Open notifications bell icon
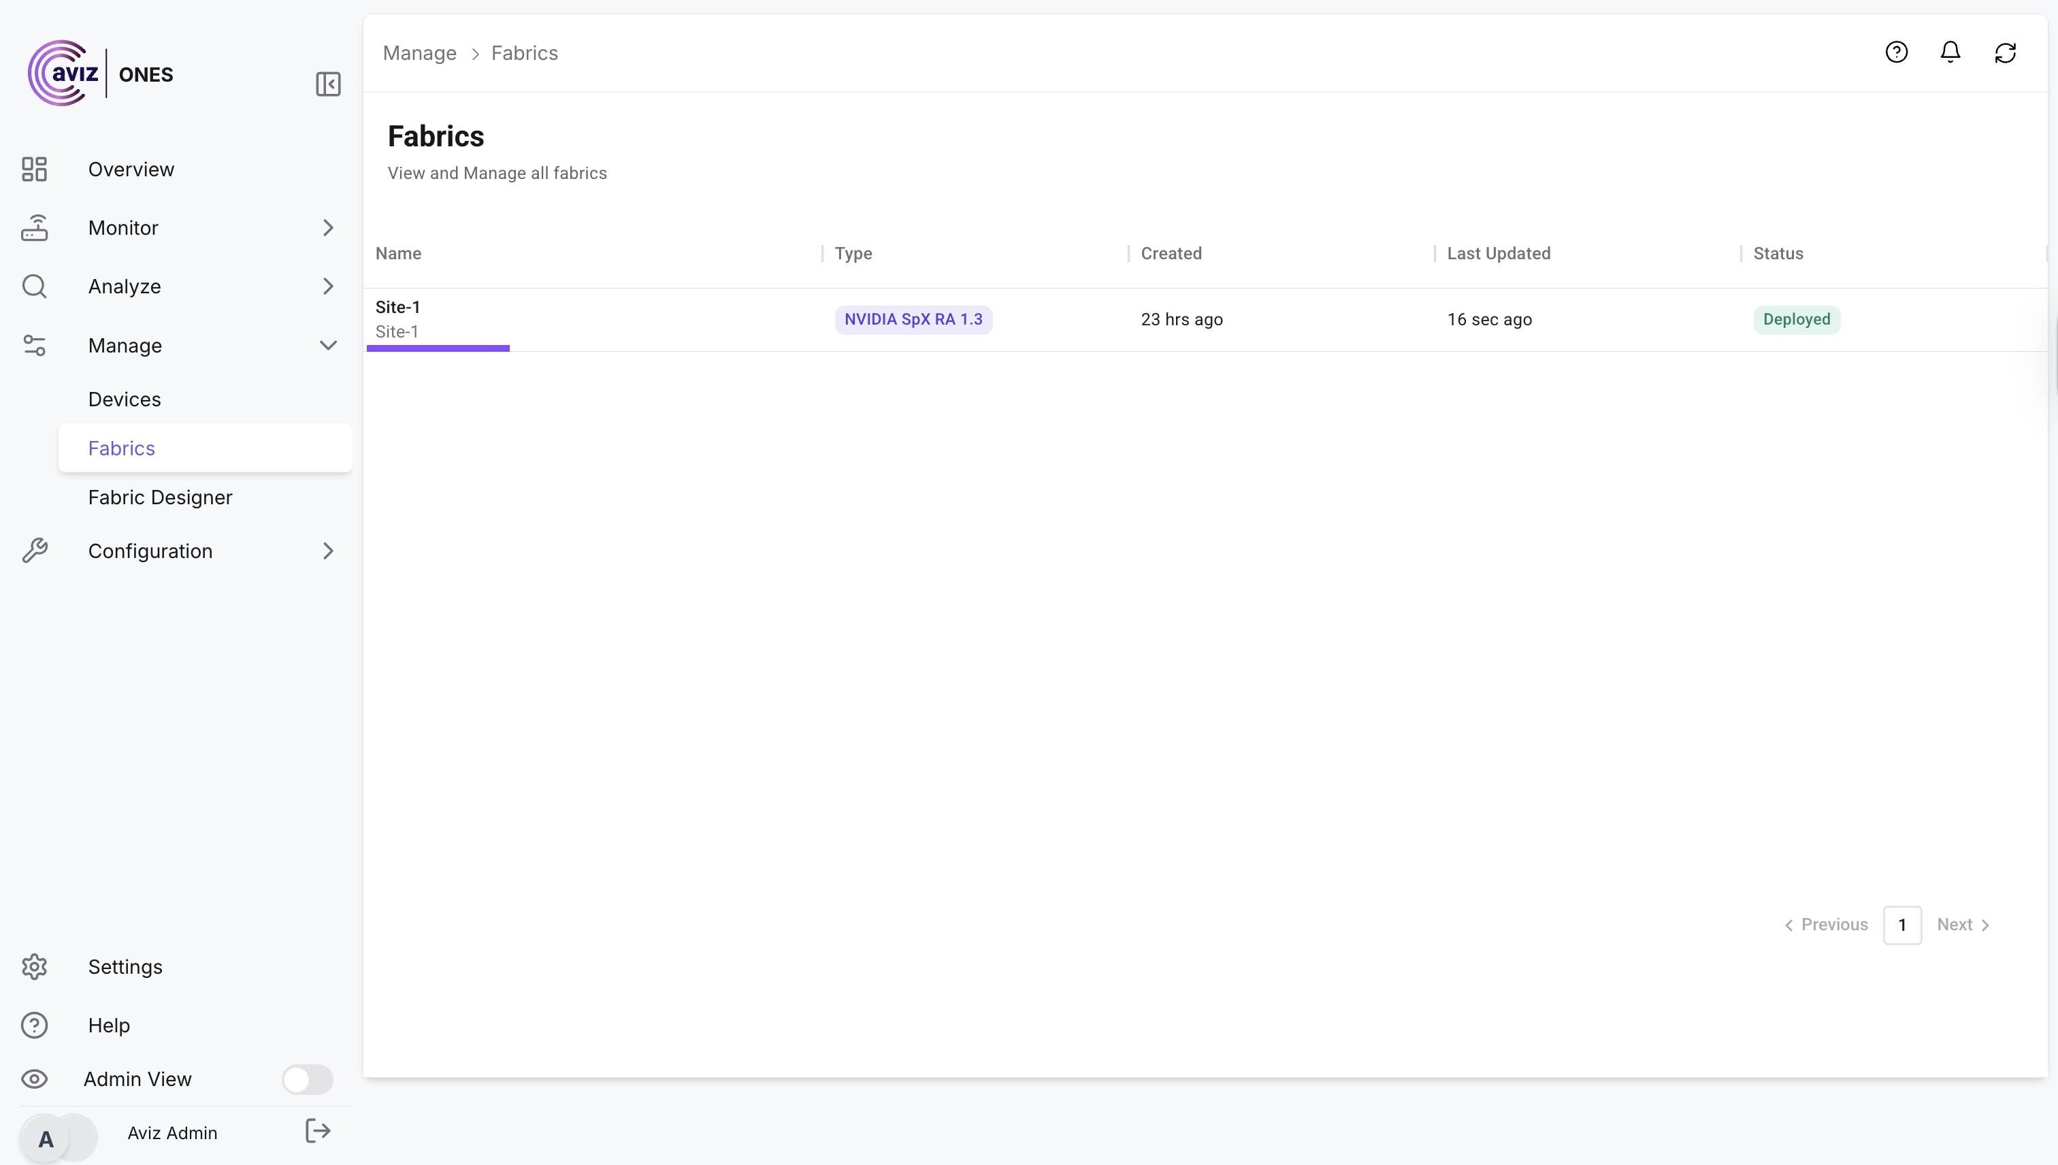Screen dimensions: 2058x1165 (1950, 53)
